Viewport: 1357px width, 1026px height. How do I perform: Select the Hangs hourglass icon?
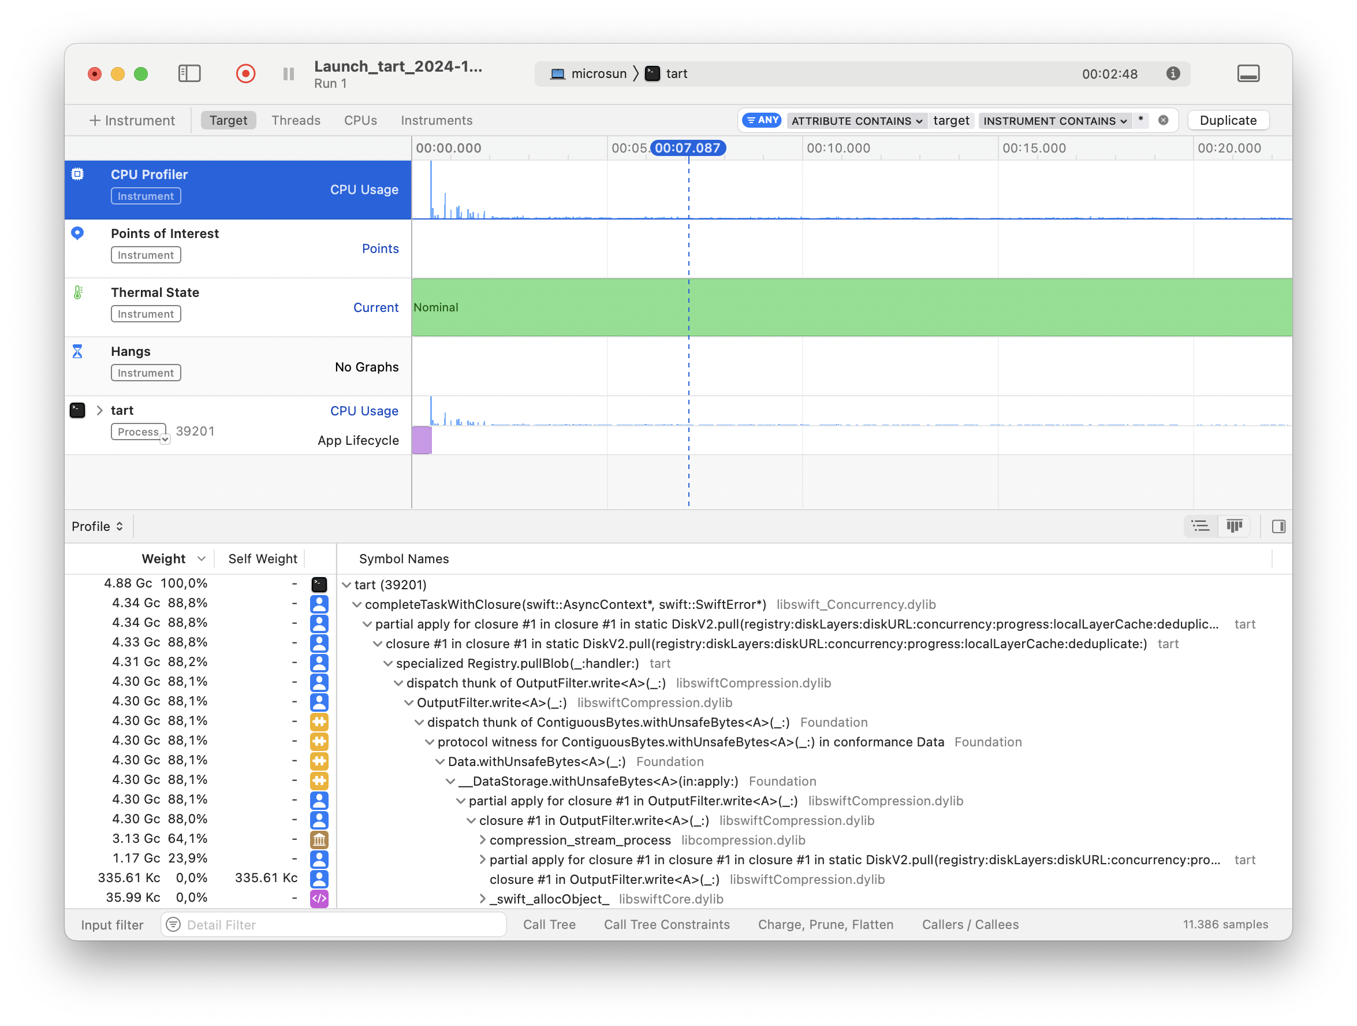[77, 351]
